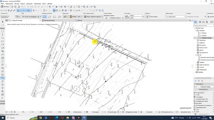Open the Документ menu
Image resolution: width=214 pixels, height=120 pixels.
(x=29, y=4)
